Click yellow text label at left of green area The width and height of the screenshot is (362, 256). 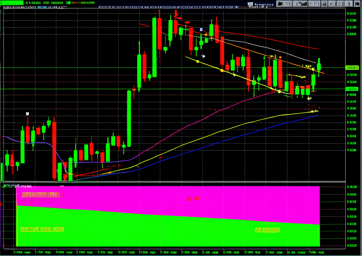(x=42, y=229)
